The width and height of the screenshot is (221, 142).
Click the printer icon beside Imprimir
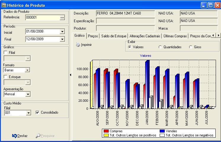pos(78,45)
